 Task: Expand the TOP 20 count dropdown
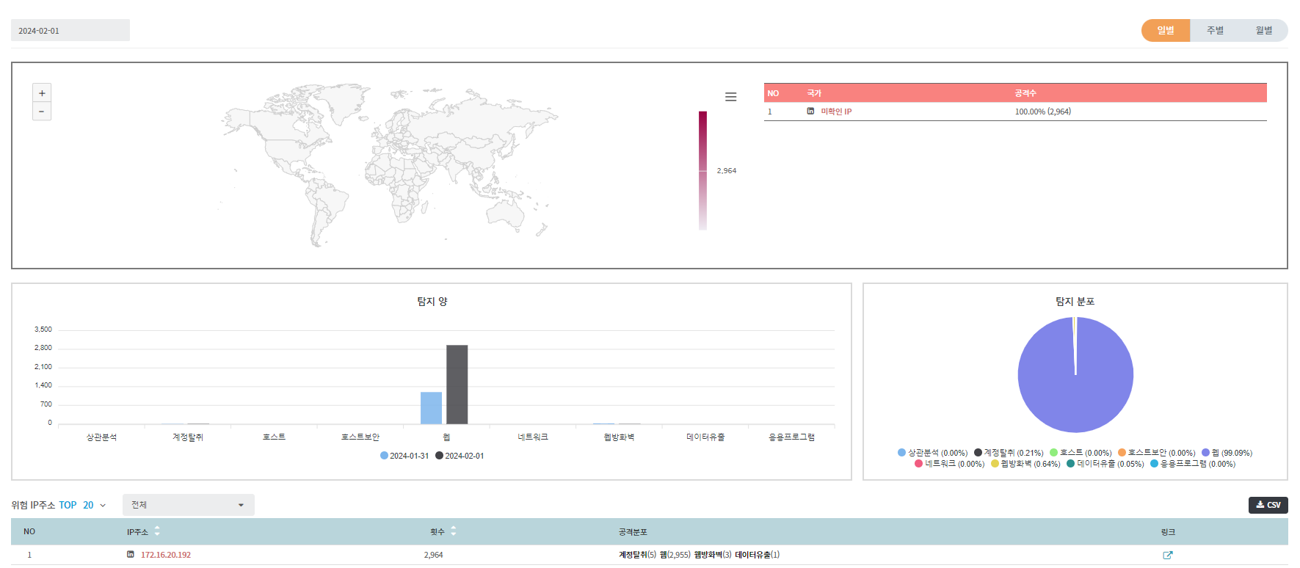[x=94, y=506]
